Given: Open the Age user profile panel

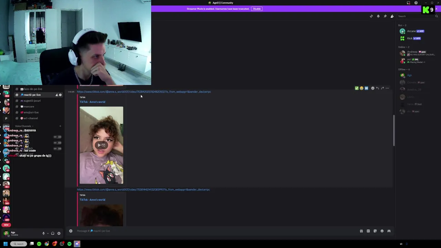Looking at the screenshot, I should pos(21,234).
